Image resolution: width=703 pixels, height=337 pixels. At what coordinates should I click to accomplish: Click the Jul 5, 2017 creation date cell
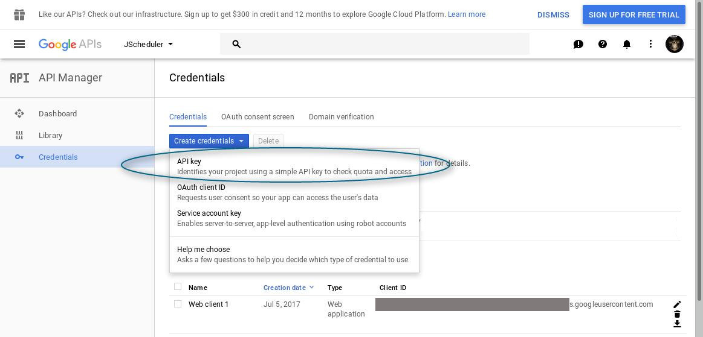[x=282, y=304]
